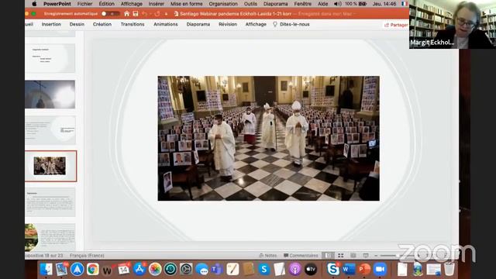Select slide sorter grid view icon
496x279 pixels.
341,255
